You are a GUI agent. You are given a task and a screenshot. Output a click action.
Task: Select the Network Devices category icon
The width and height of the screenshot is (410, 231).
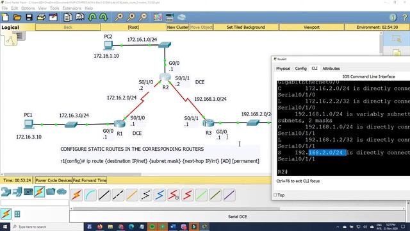(6, 192)
